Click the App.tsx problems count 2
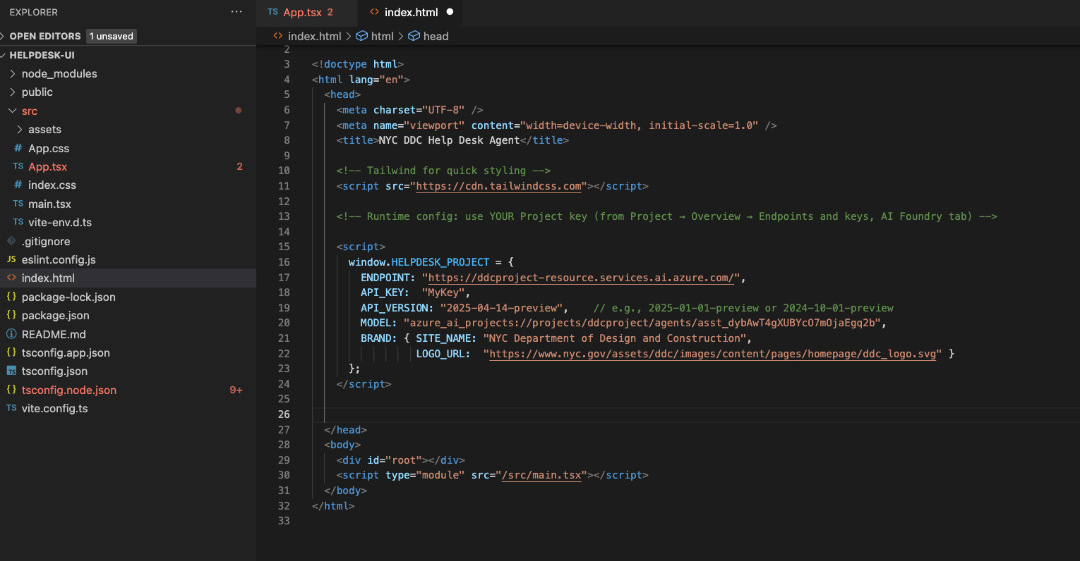This screenshot has height=561, width=1080. (239, 166)
